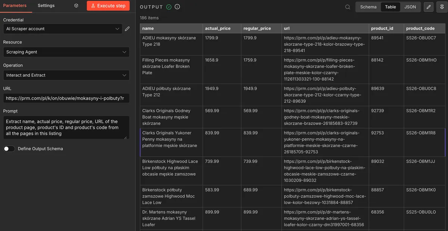Viewport: 448px width, 231px height.
Task: Click the regular price 1759.9 cell
Action: point(261,70)
